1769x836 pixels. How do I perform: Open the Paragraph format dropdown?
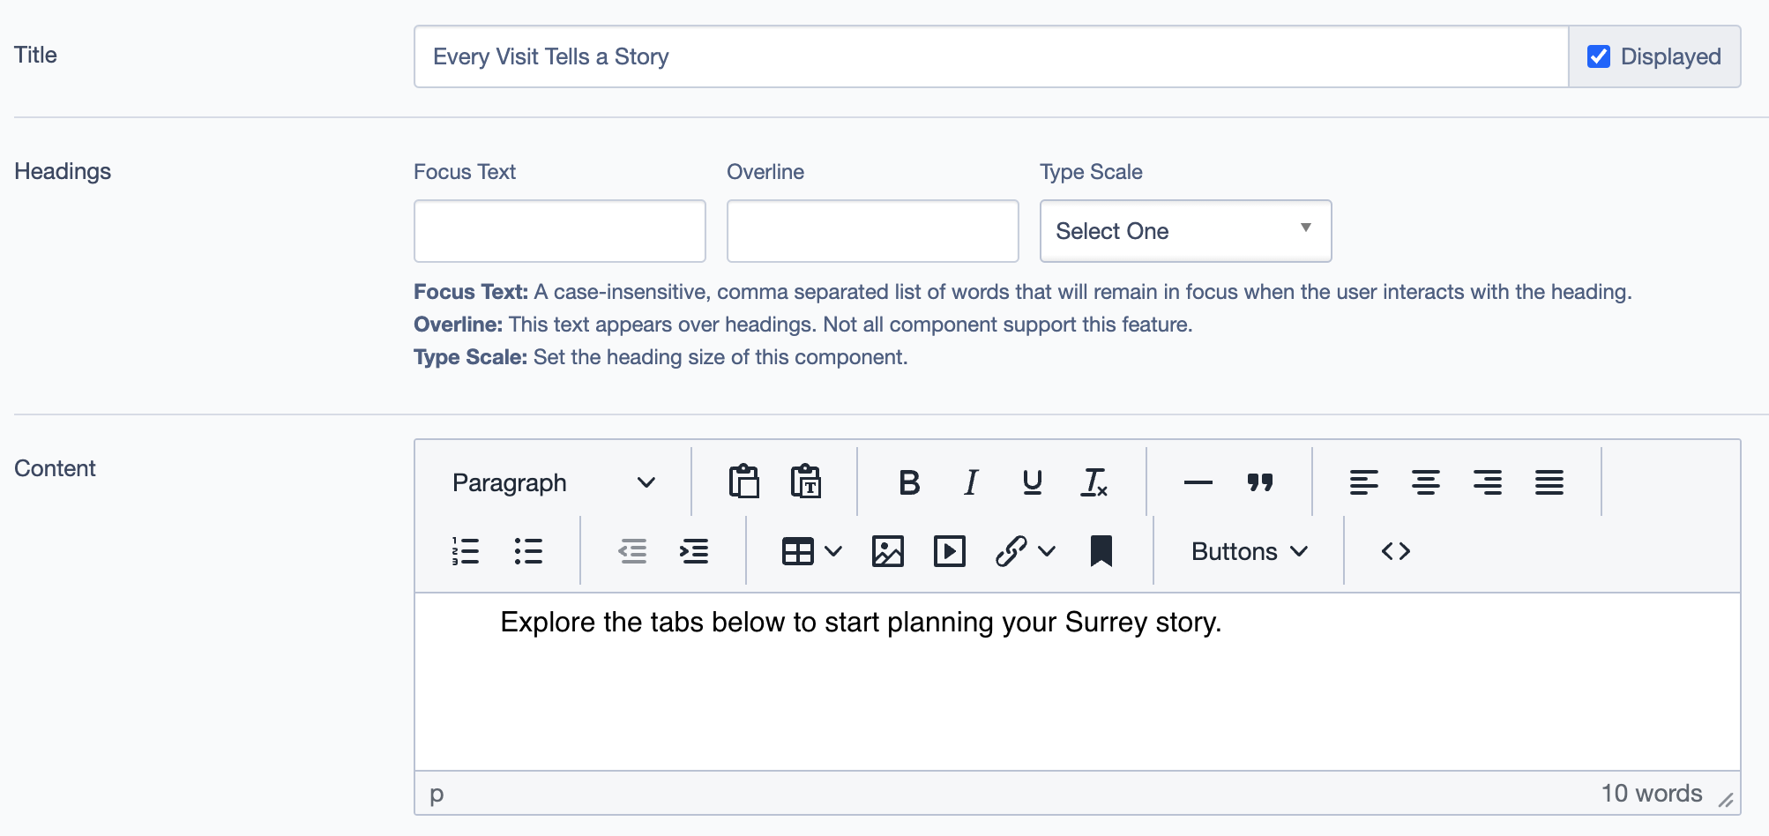[x=553, y=482]
